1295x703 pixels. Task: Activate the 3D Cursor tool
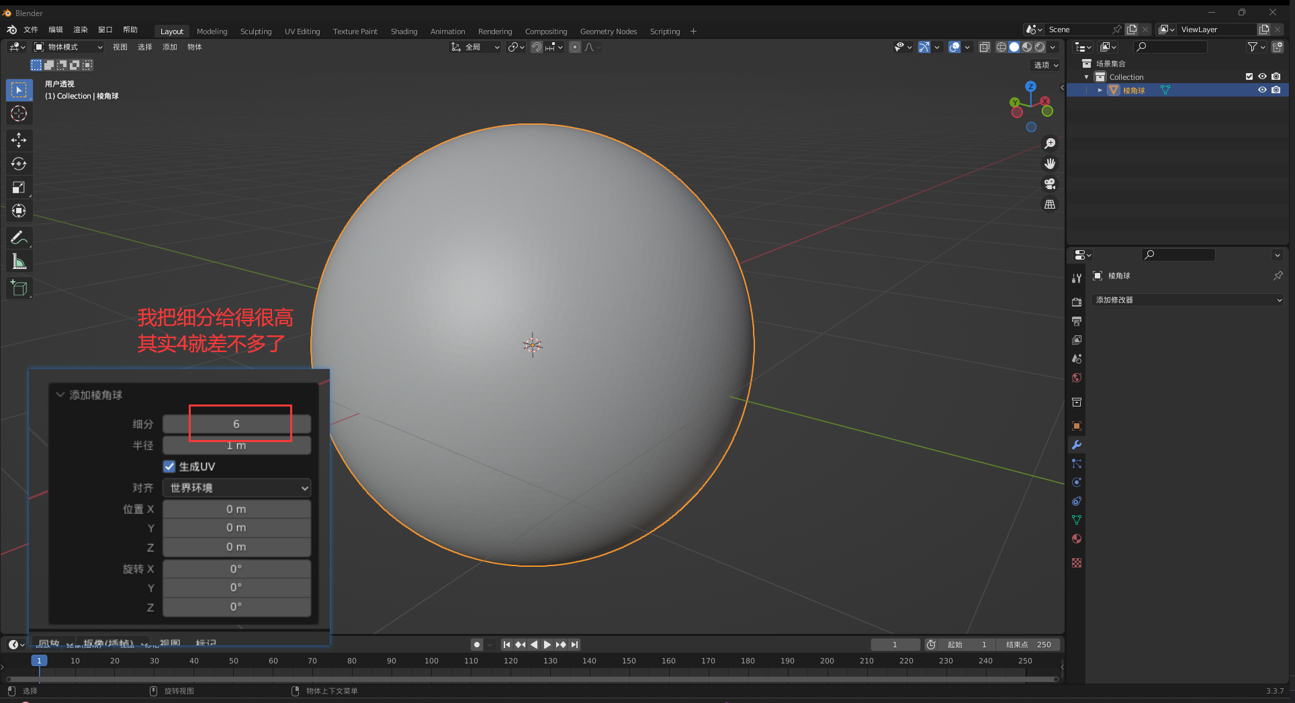pyautogui.click(x=19, y=113)
